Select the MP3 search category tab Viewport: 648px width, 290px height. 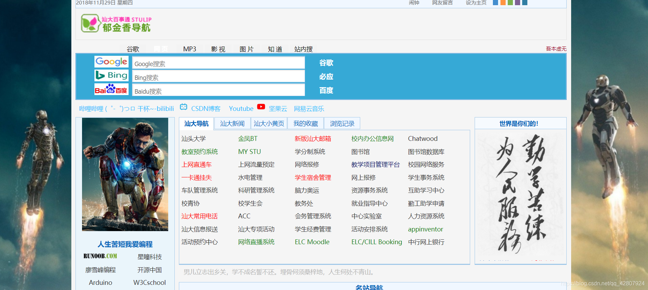[190, 49]
